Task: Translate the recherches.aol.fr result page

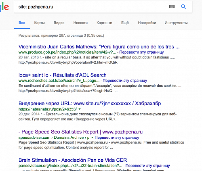Action: click(125, 81)
